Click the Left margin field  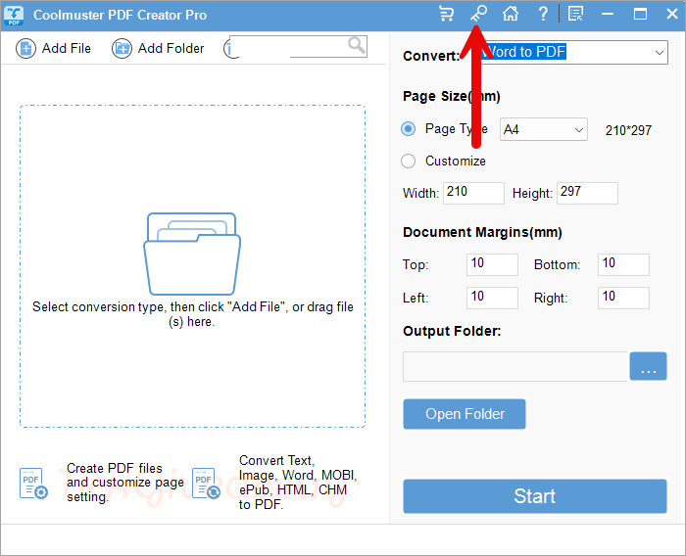click(x=492, y=298)
